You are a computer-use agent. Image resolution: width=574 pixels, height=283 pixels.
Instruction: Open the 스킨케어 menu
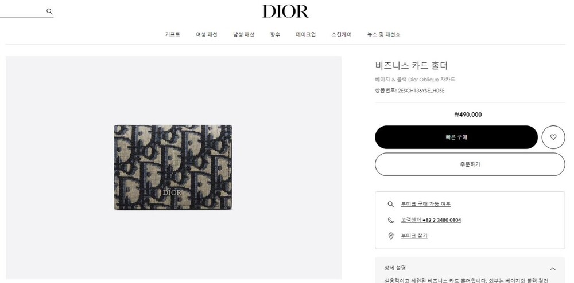point(342,34)
